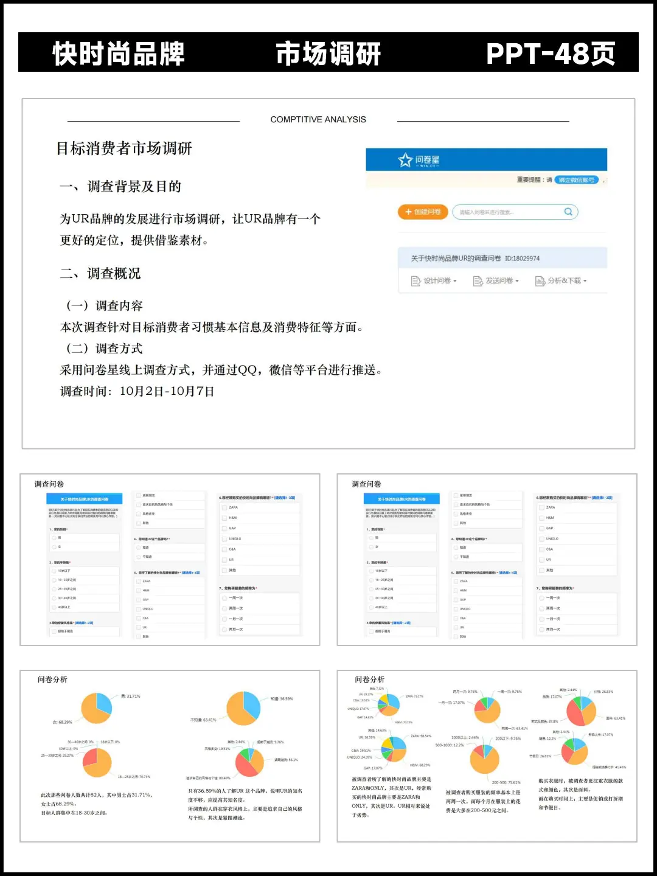Viewport: 657px width, 876px height.
Task: Click the gender pie chart labeled 男: 31.71%
Action: tap(97, 707)
